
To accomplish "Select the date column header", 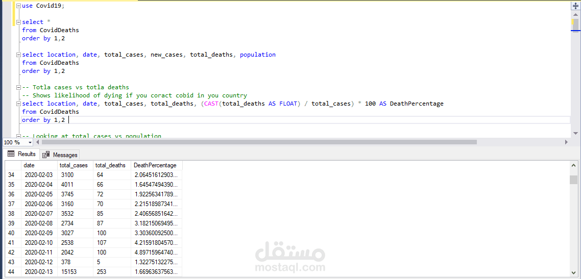I will click(39, 165).
